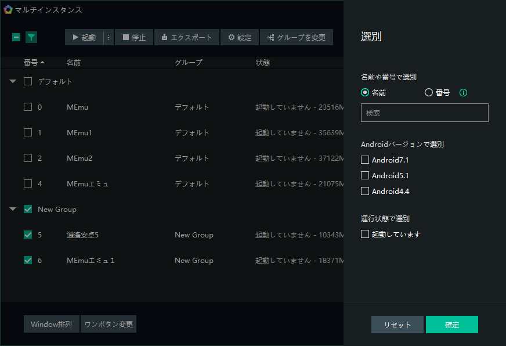Click the エクスポート export button
Viewport: 506px width, 346px height.
pos(187,37)
